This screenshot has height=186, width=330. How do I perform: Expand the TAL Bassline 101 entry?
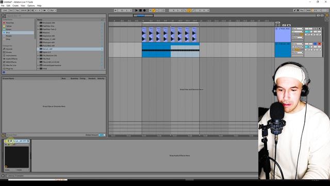38,56
